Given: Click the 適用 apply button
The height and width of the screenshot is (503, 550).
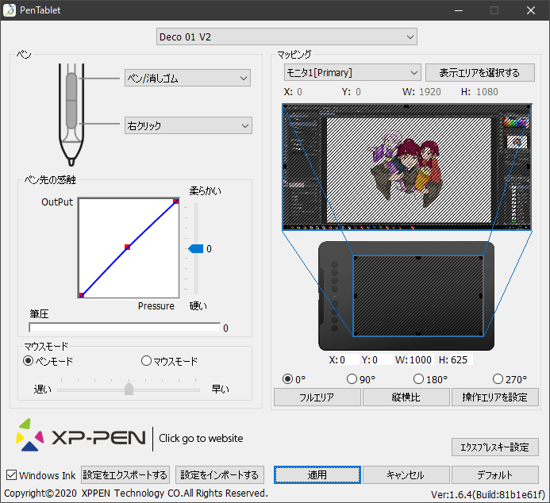Looking at the screenshot, I should tap(317, 475).
